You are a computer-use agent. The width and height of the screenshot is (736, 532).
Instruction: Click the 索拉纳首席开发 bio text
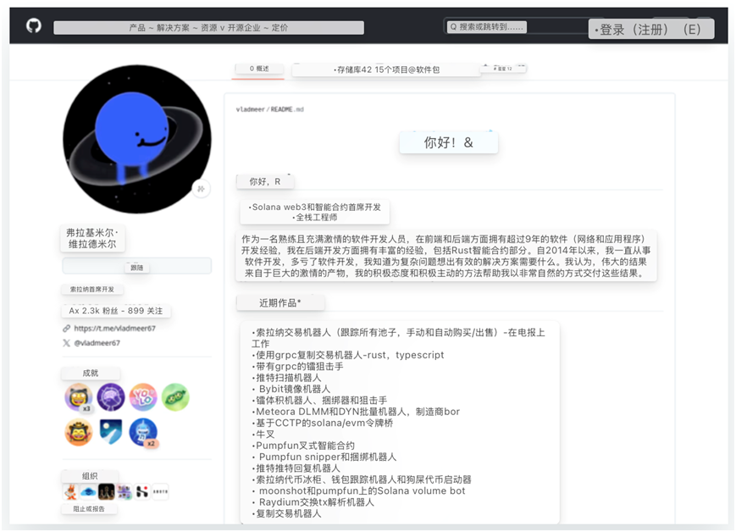click(92, 289)
